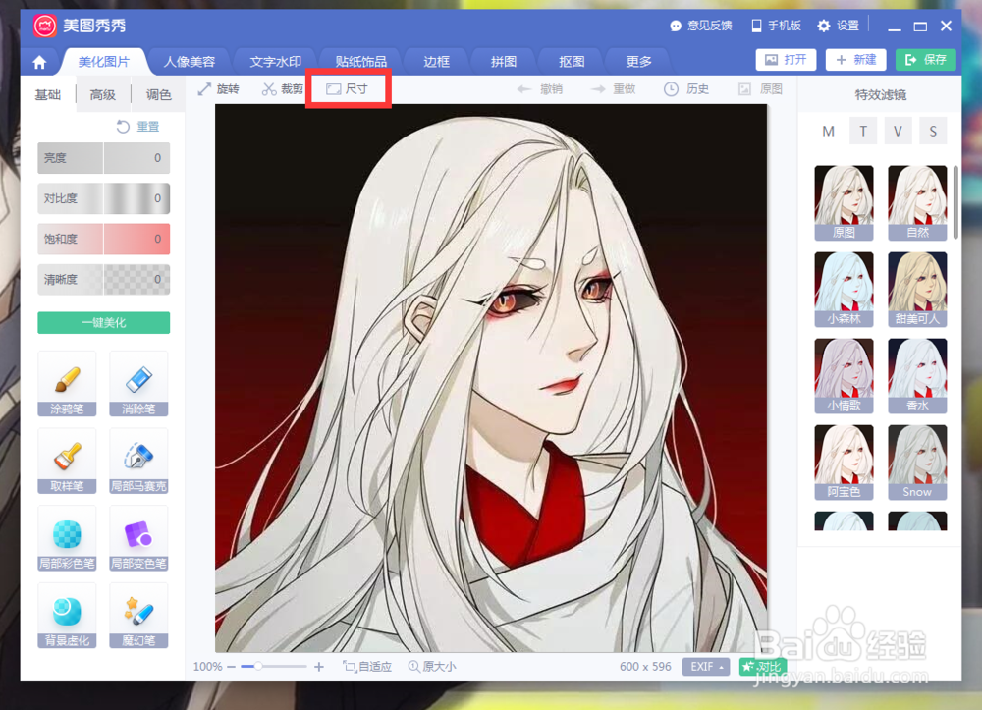Viewport: 982px width, 710px height.
Task: Click the 打开 open button
Action: coord(786,60)
